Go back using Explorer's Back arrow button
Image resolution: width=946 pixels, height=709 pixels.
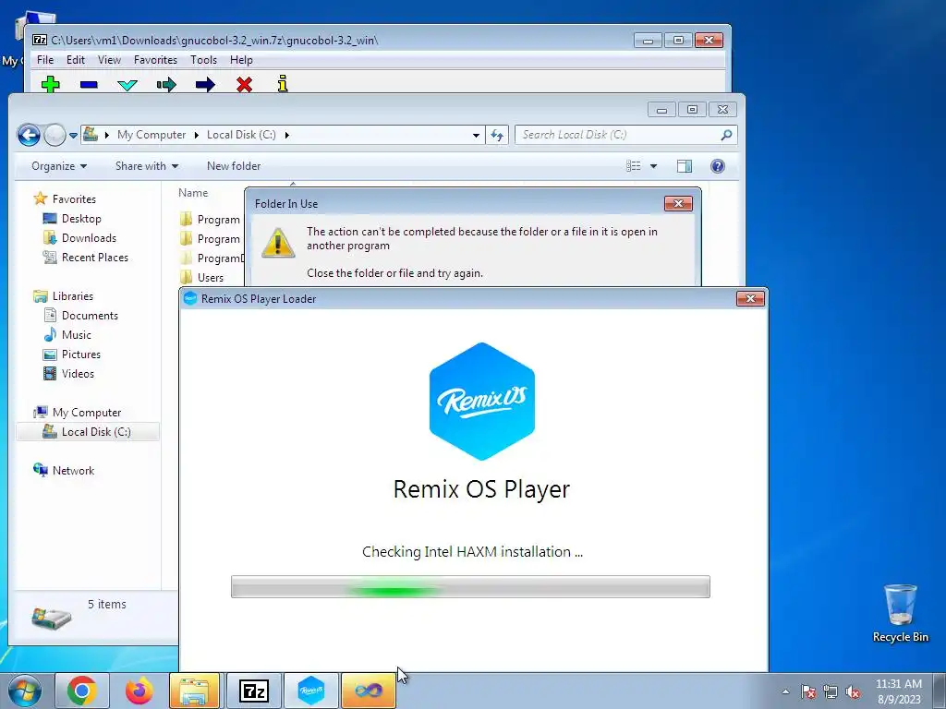coord(29,135)
